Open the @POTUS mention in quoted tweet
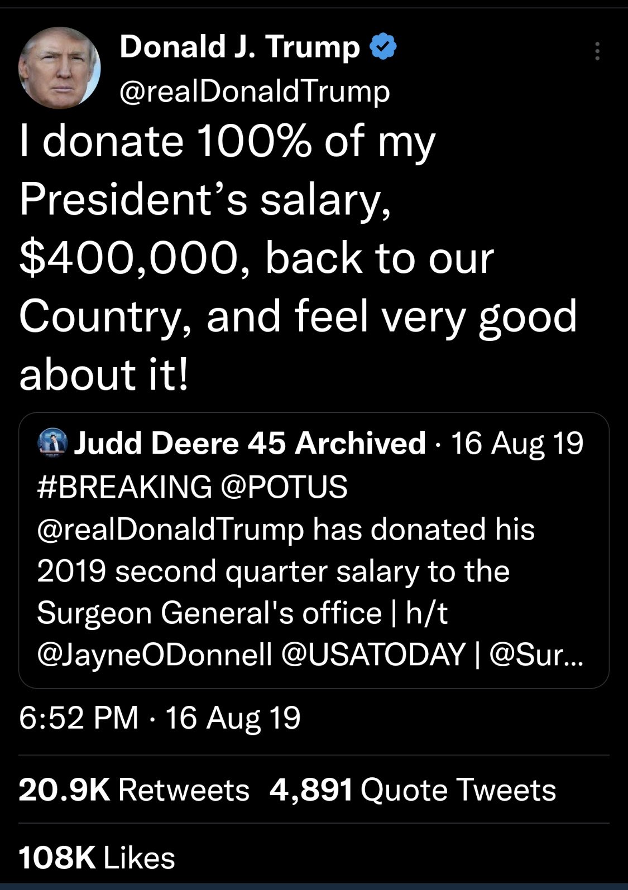 tap(284, 486)
